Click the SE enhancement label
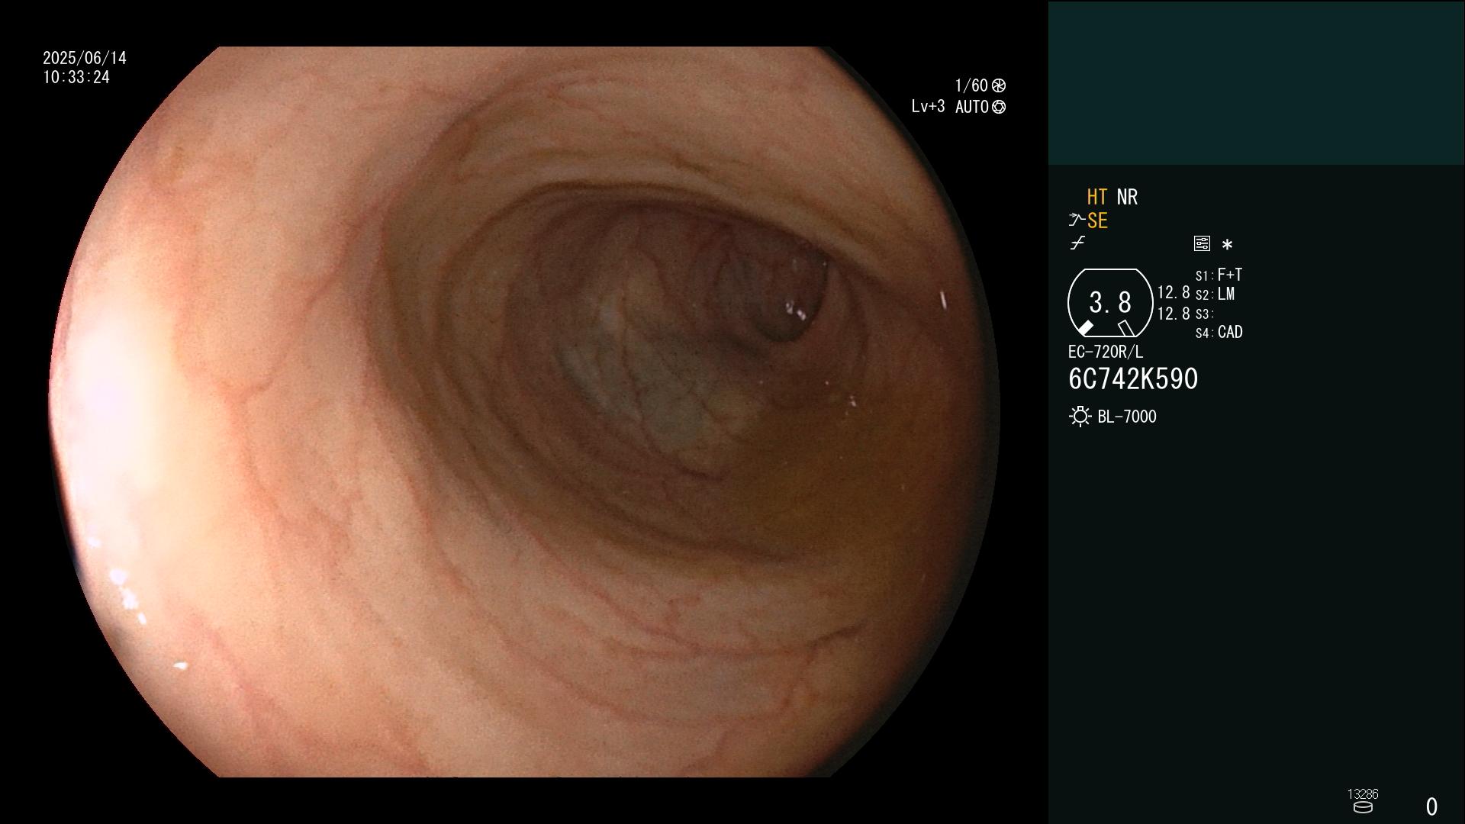1465x824 pixels. (x=1097, y=220)
